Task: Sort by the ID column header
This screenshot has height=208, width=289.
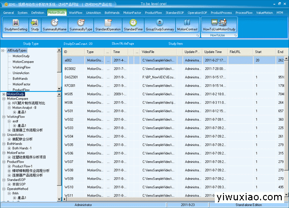Action: [x=74, y=52]
